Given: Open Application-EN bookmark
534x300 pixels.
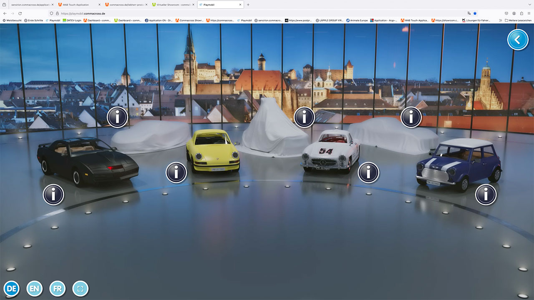Looking at the screenshot, I should point(159,20).
